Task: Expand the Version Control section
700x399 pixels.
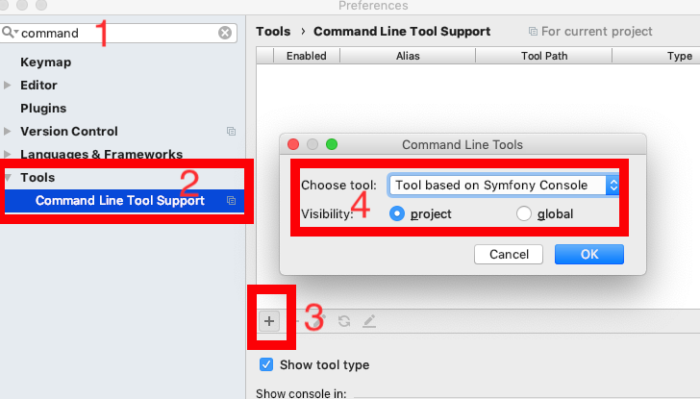Action: point(7,131)
